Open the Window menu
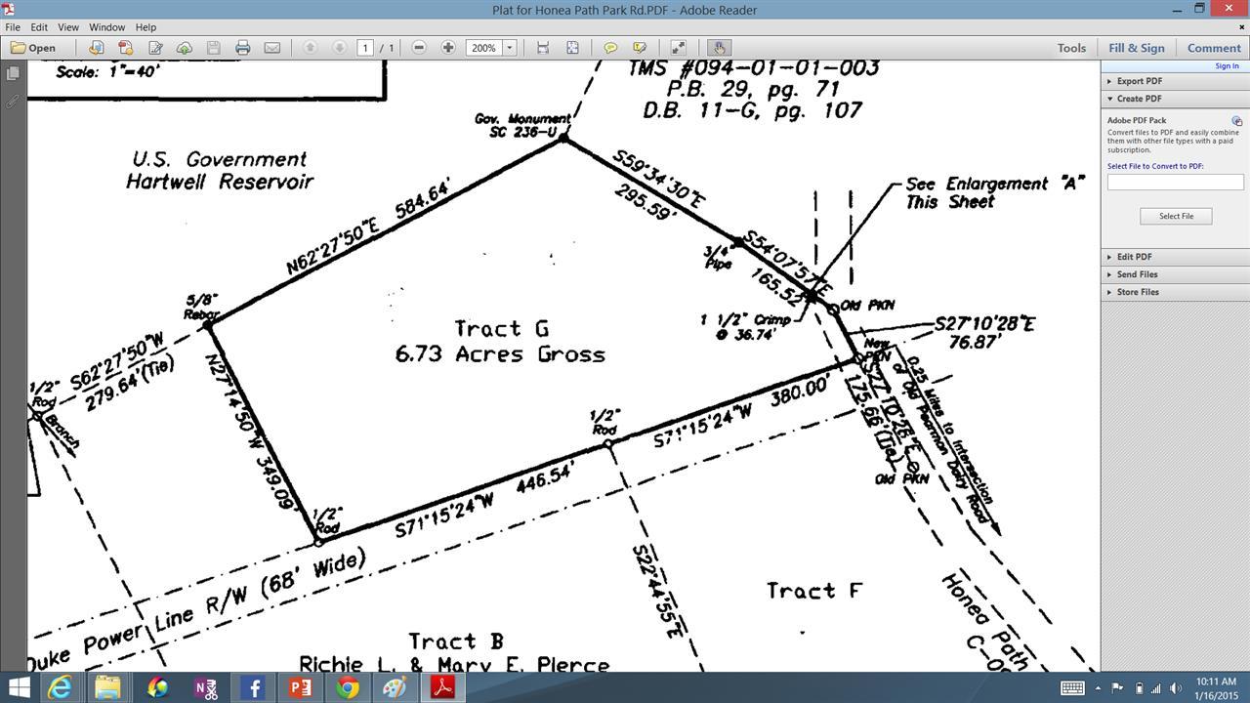The width and height of the screenshot is (1250, 703). coord(107,27)
